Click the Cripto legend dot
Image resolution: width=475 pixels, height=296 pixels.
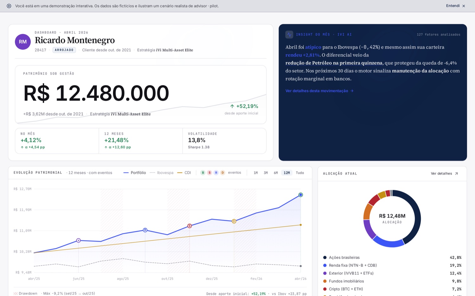pyautogui.click(x=325, y=289)
